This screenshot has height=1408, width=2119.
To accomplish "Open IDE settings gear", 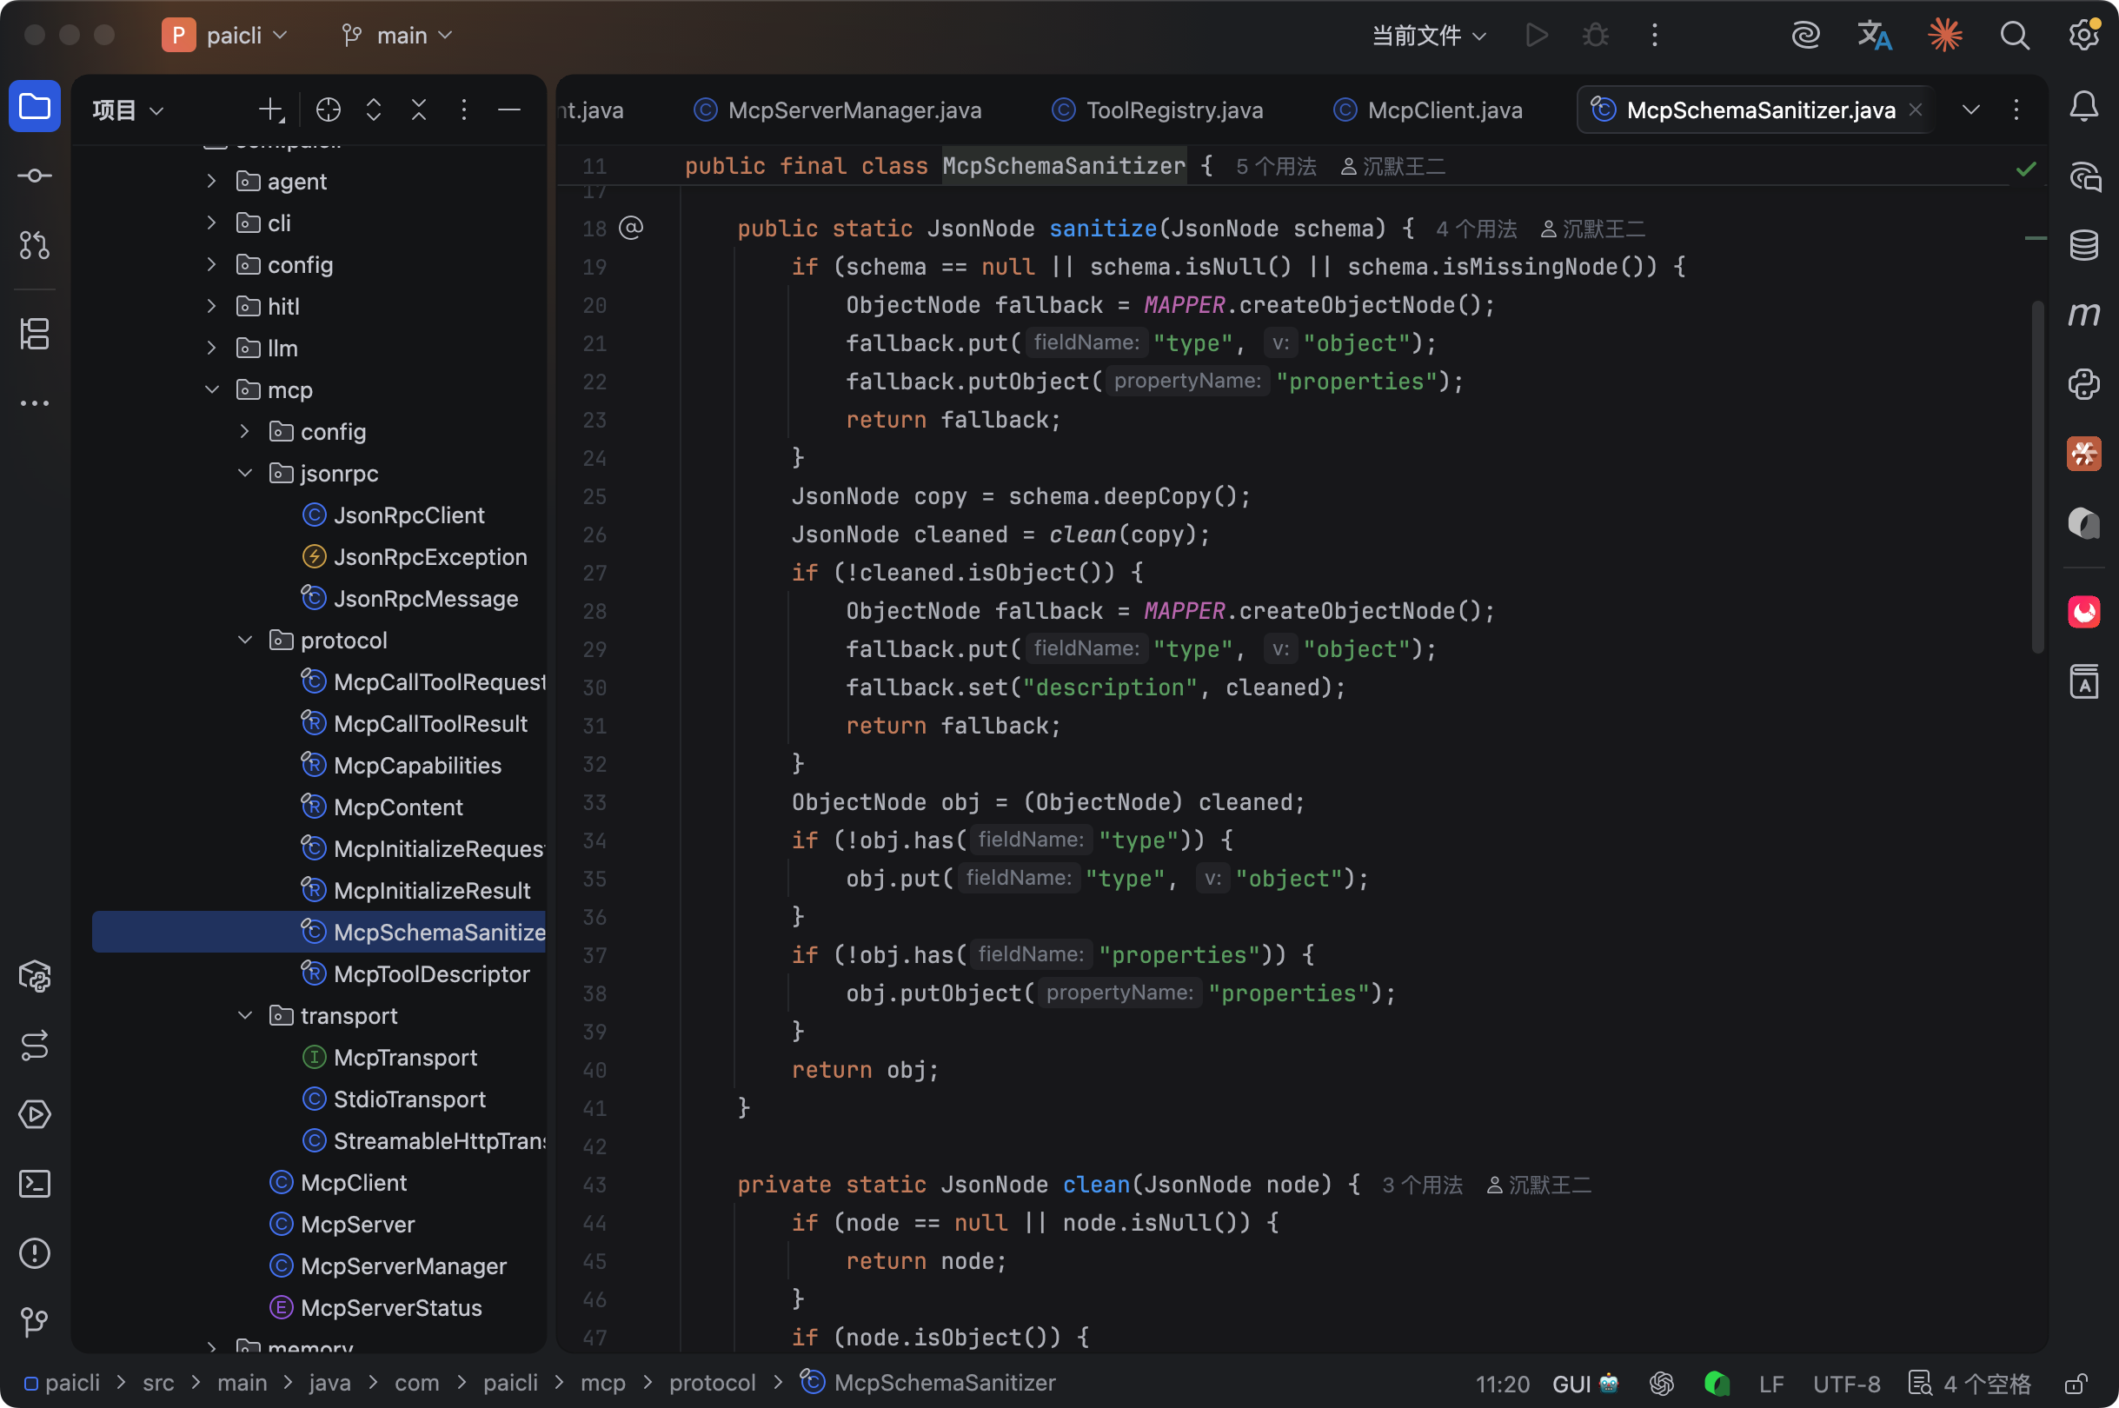I will tap(2083, 35).
